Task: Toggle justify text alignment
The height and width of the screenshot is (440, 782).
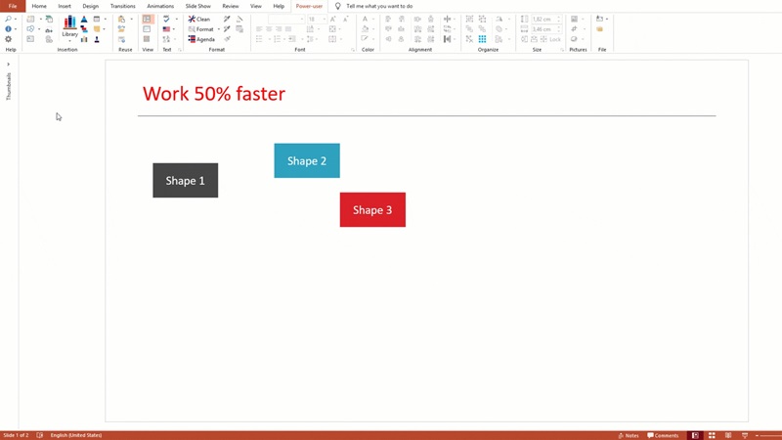Action: click(x=288, y=29)
